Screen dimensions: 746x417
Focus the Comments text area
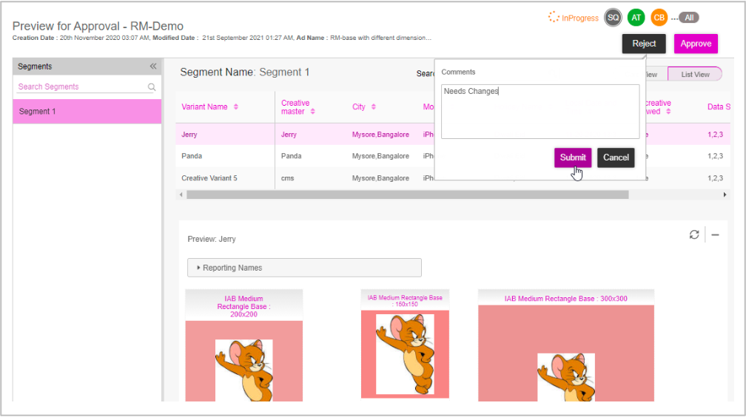[x=540, y=112]
